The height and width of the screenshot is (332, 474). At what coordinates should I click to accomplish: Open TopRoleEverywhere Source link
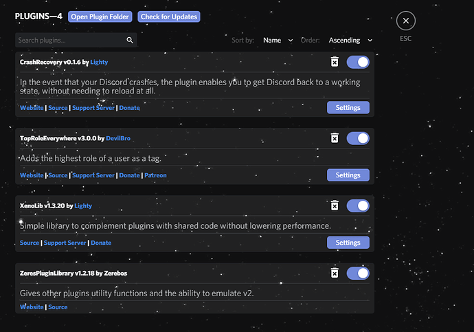[58, 175]
